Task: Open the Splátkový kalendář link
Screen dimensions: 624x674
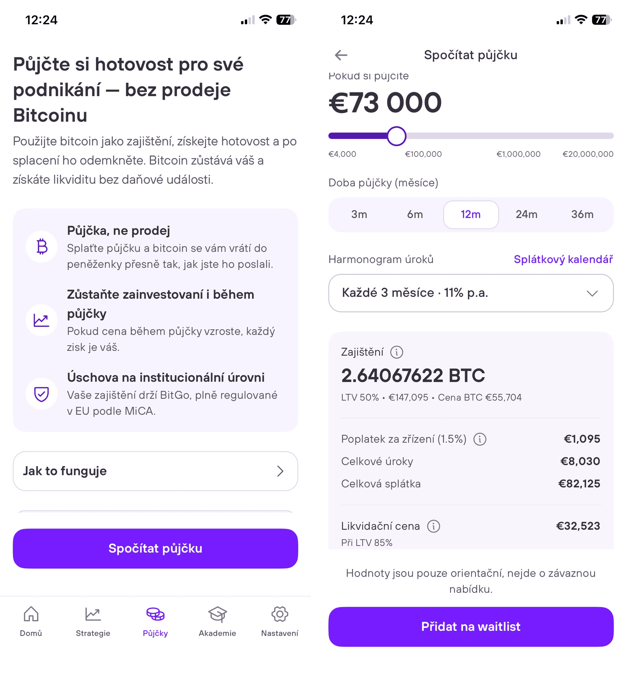Action: 563,259
